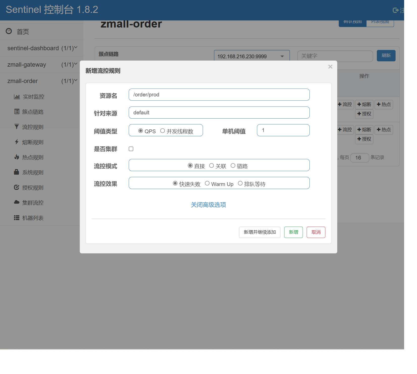
Task: Select 直接 flow control mode
Action: coord(190,166)
